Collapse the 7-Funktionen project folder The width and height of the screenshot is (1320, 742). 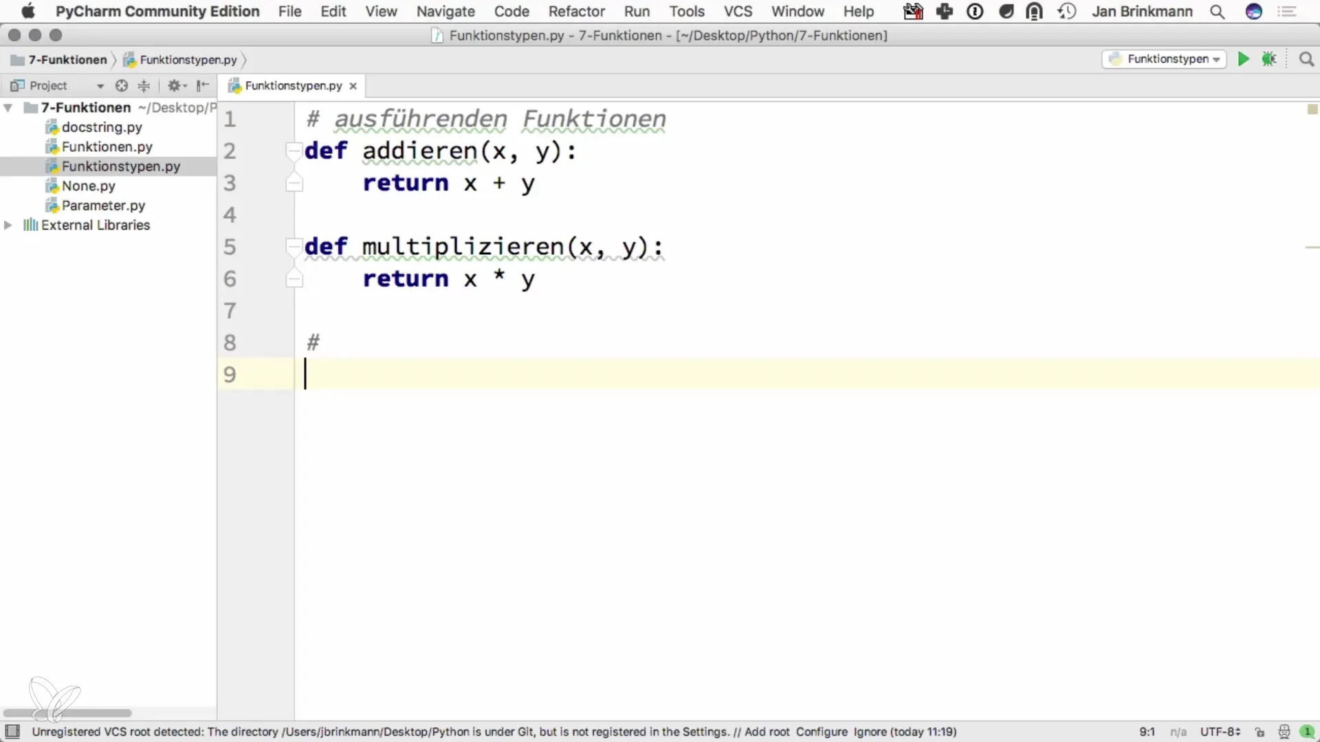(x=8, y=108)
